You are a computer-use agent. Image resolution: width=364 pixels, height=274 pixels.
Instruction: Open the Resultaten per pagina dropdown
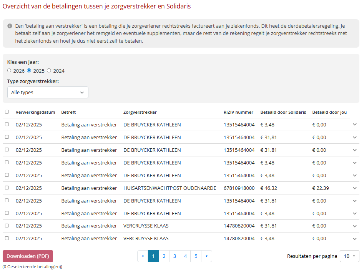[349, 256]
